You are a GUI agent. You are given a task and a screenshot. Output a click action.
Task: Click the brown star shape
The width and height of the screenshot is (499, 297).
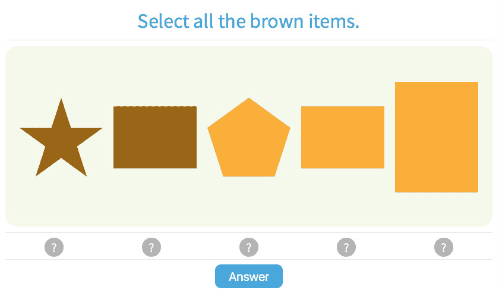pyautogui.click(x=61, y=142)
